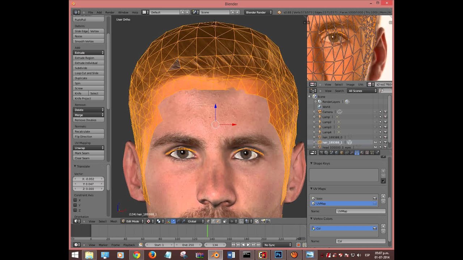This screenshot has height=260, width=463.
Task: Click the End: 250 frame field
Action: tap(188, 245)
